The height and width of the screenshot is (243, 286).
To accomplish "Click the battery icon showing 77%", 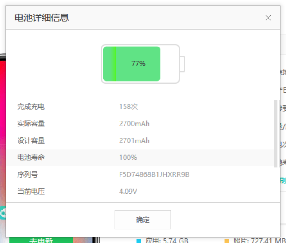I will pyautogui.click(x=143, y=64).
